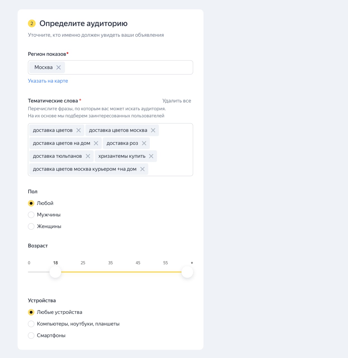Remove the 'курьером +на дом' keyword tag
348x358 pixels.
142,169
